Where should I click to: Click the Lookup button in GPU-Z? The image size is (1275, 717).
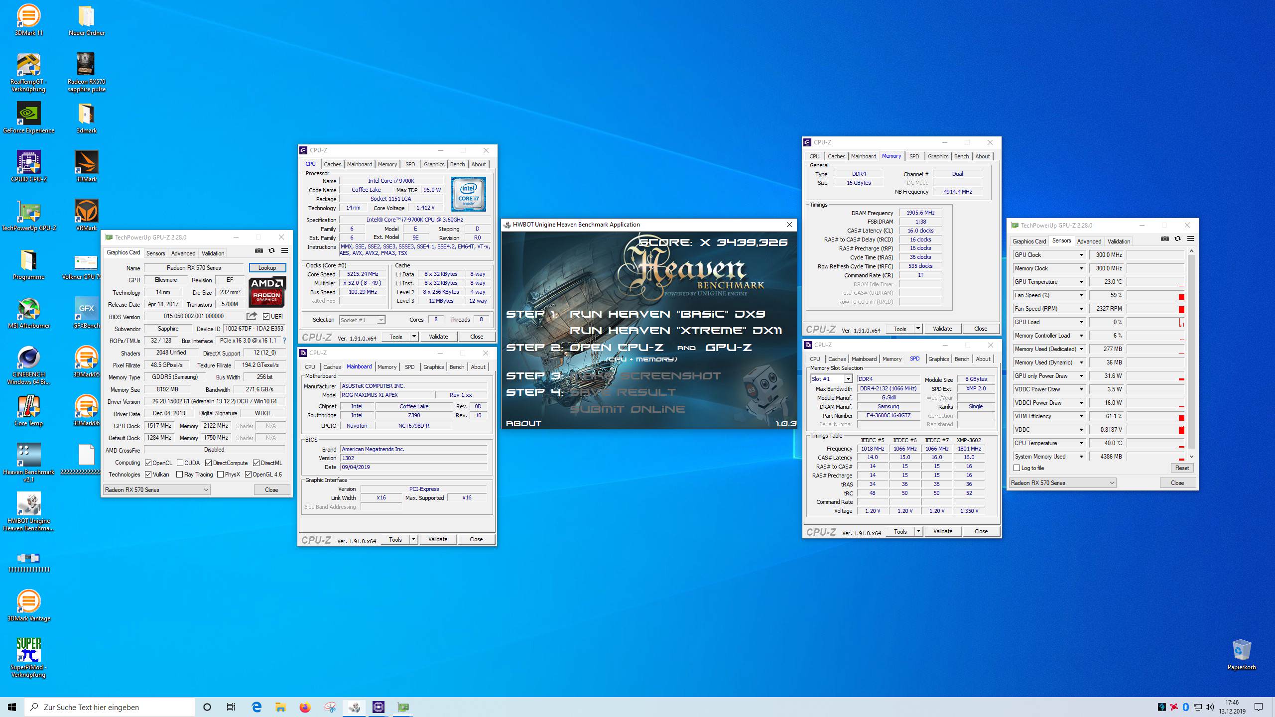coord(267,268)
